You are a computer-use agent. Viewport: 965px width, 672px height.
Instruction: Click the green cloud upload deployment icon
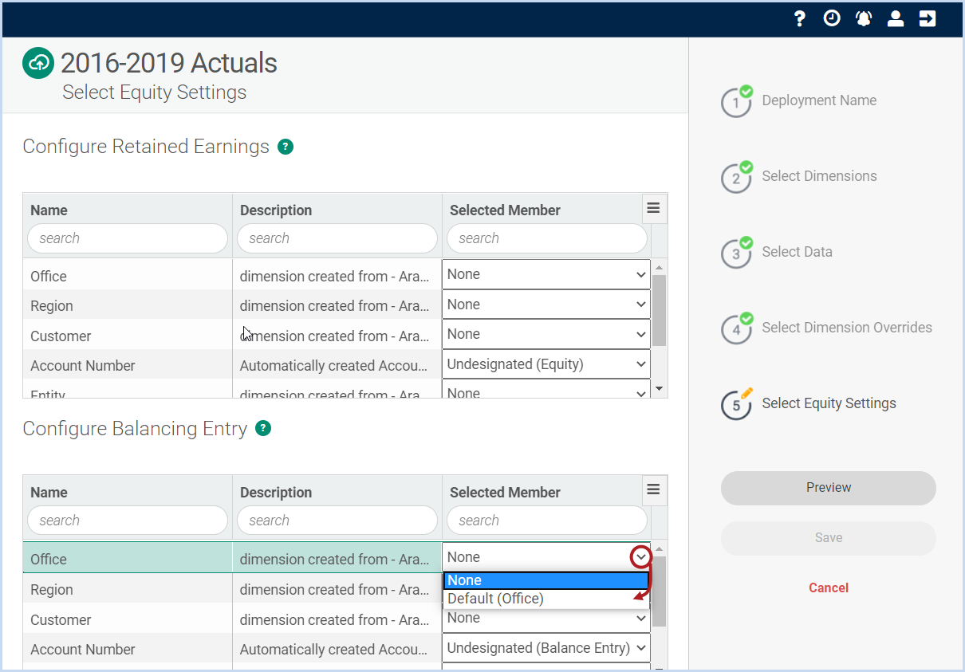click(x=38, y=63)
